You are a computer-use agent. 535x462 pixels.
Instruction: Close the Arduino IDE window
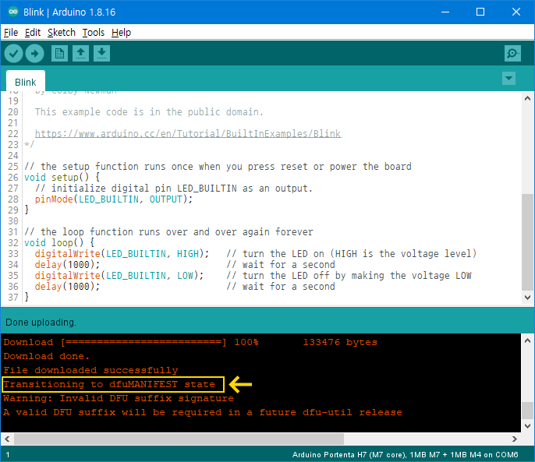click(x=516, y=12)
